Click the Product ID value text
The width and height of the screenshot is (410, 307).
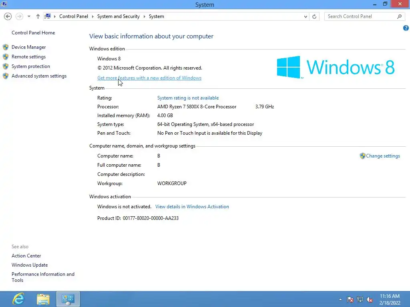[151, 218]
